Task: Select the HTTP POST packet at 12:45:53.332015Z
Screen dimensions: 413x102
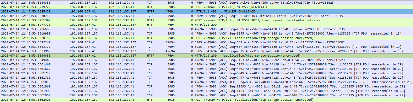Action: tap(206, 38)
